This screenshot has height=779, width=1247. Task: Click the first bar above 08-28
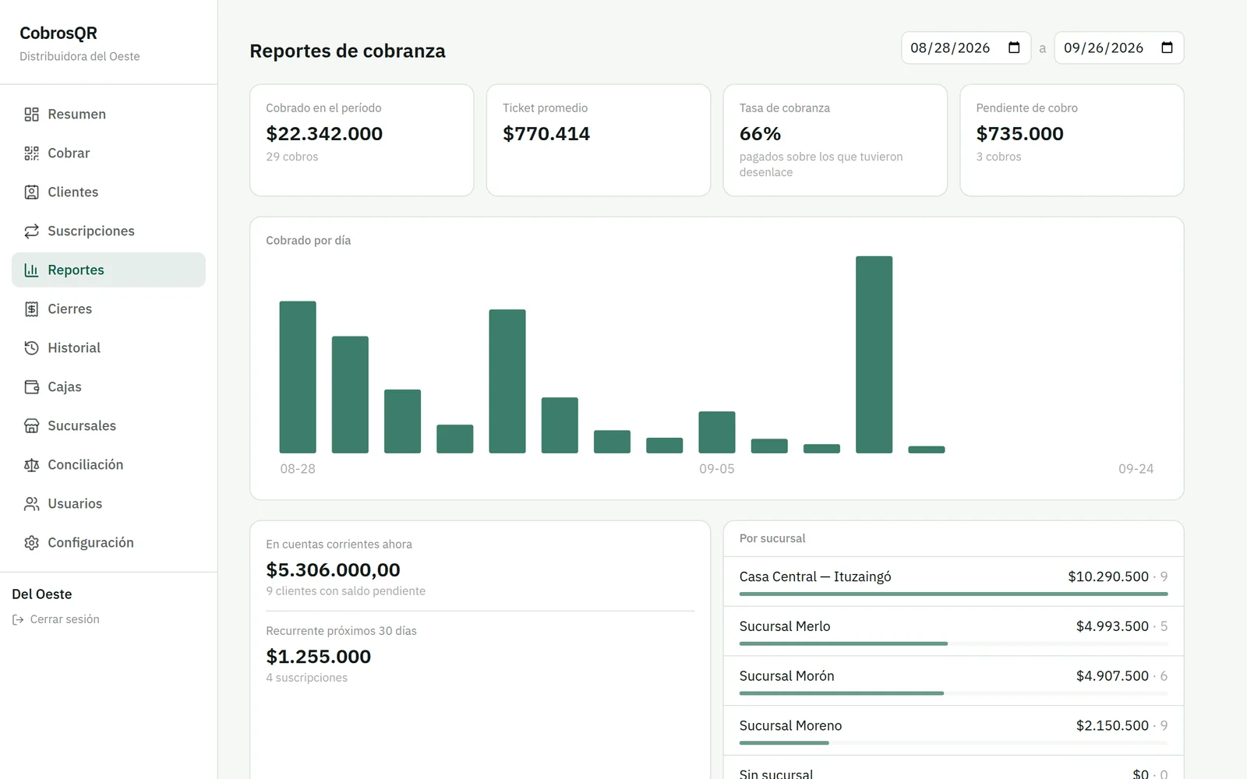coord(298,377)
